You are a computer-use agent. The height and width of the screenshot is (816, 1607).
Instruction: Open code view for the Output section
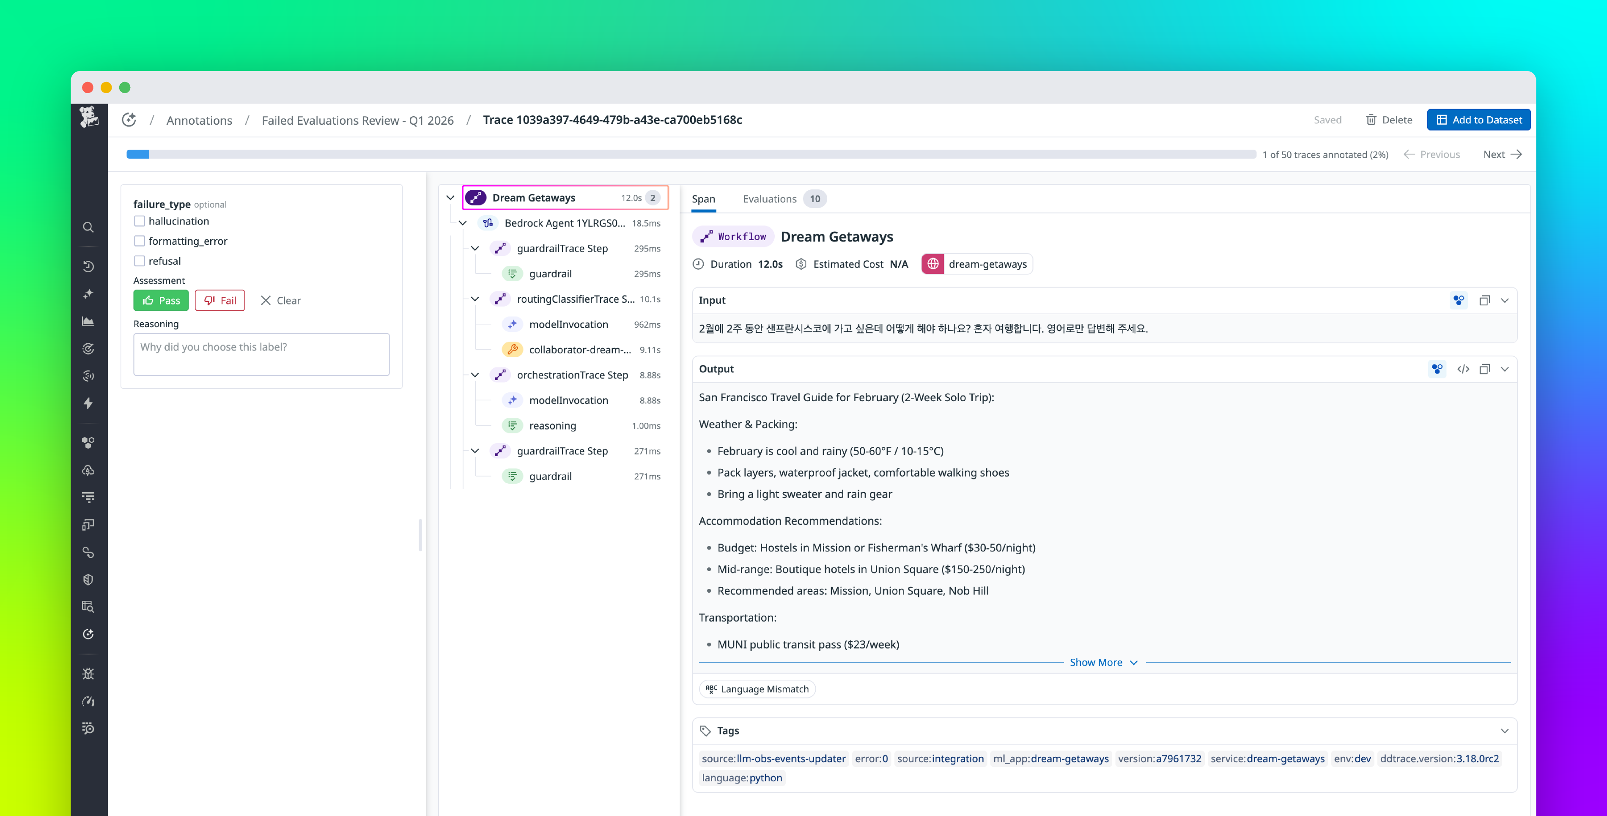pyautogui.click(x=1464, y=369)
